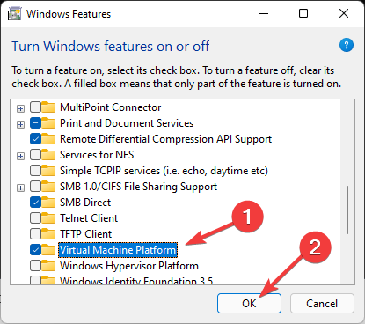Click the Windows Hypervisor Platform folder icon
Image resolution: width=365 pixels, height=324 pixels.
click(x=48, y=266)
